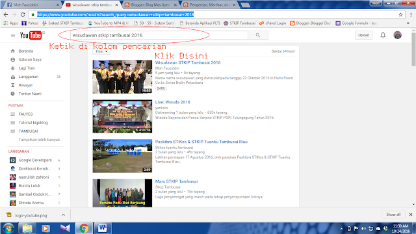
Task: Open the account avatar menu
Action: click(x=397, y=35)
